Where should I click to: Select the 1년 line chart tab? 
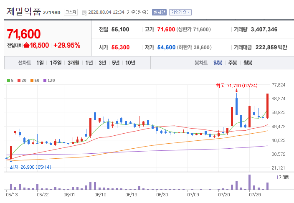tap(89, 63)
